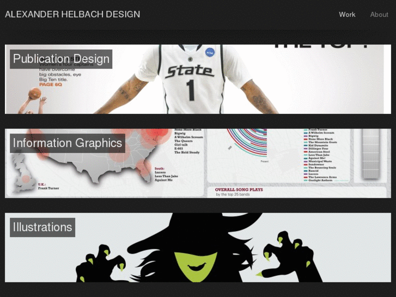This screenshot has width=396, height=297.
Task: Click 'Against Me' under South list
Action: 163,180
